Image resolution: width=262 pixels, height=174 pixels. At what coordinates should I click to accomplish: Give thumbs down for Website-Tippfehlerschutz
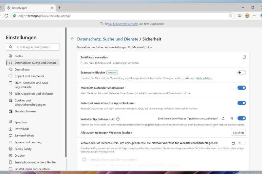pyautogui.click(x=232, y=119)
